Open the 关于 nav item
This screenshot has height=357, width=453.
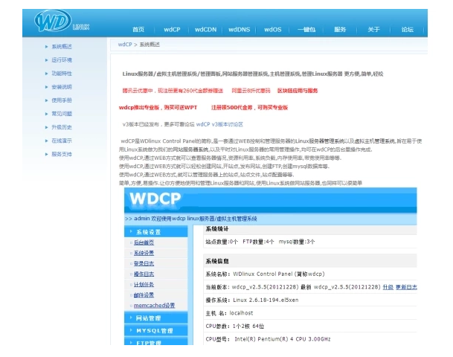(373, 30)
